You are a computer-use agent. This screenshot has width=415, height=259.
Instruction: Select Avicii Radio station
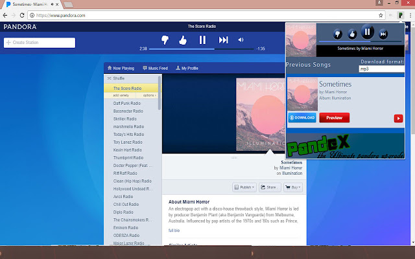click(123, 197)
